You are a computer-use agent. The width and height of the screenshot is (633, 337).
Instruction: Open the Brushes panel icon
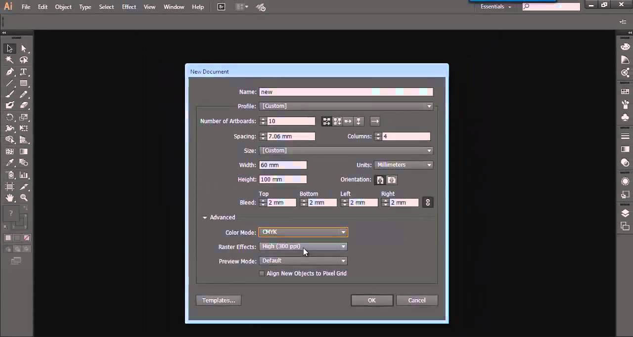click(x=625, y=104)
